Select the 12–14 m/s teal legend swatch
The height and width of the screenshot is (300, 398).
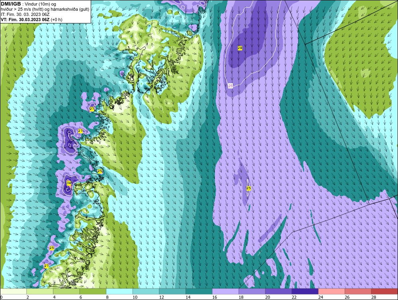(172, 291)
